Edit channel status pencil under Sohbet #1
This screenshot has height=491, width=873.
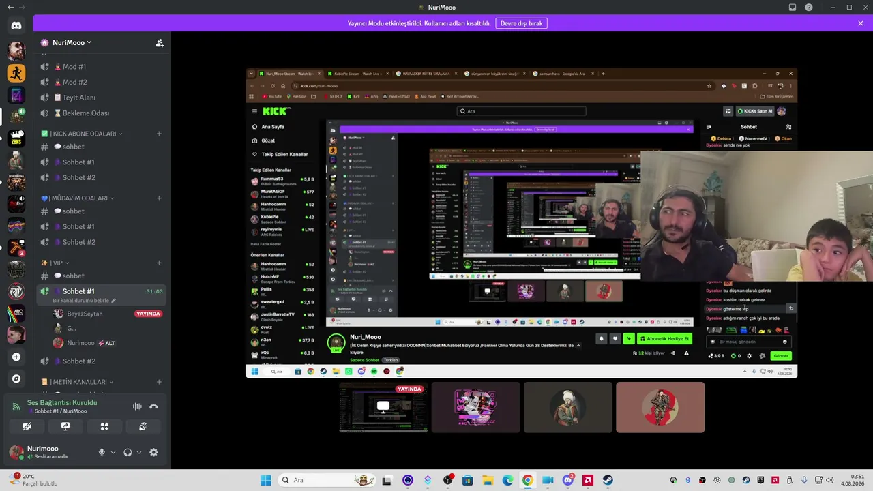click(114, 301)
